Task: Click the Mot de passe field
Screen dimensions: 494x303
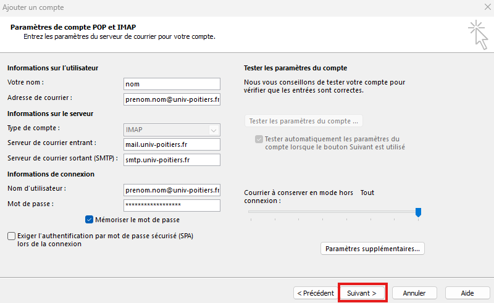Action: [172, 205]
